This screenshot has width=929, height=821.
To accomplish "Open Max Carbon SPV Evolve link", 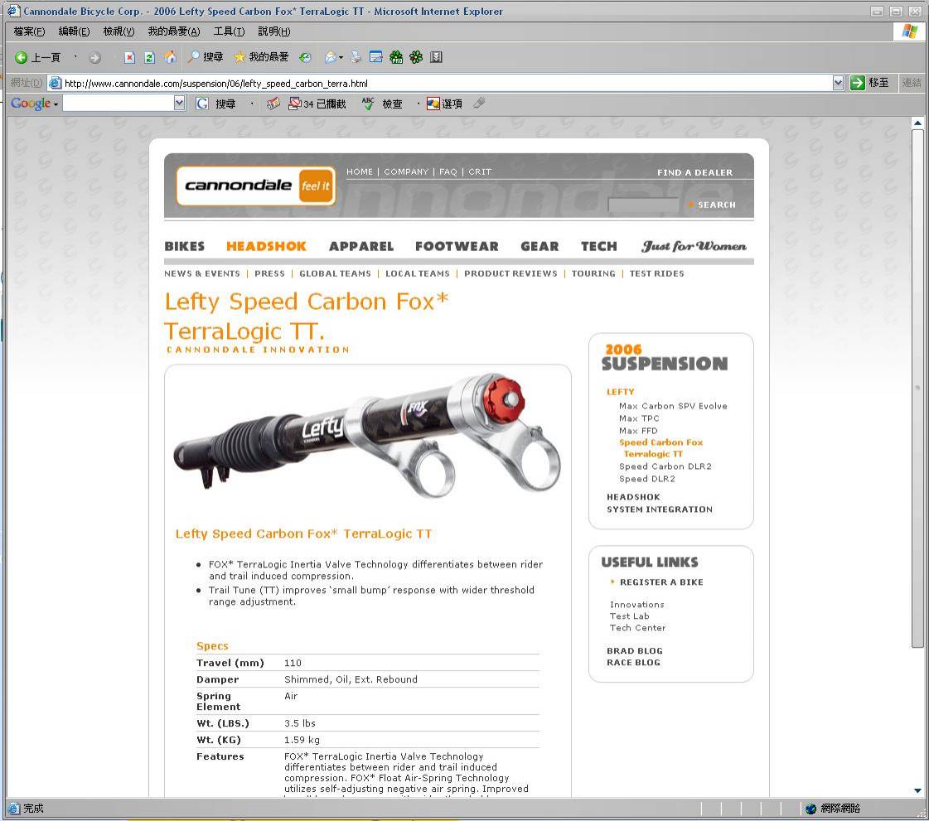I will click(673, 406).
